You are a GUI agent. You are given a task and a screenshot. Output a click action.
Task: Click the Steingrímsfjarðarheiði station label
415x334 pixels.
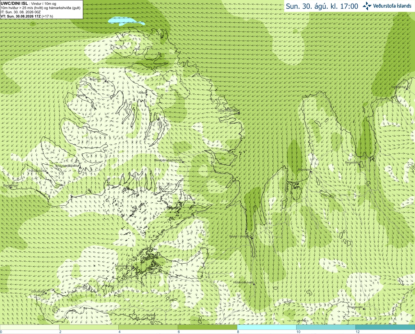point(168,160)
